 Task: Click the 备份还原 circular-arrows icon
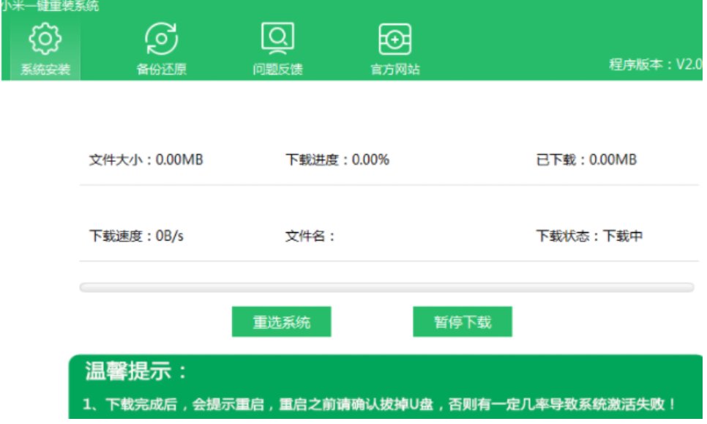(x=162, y=38)
